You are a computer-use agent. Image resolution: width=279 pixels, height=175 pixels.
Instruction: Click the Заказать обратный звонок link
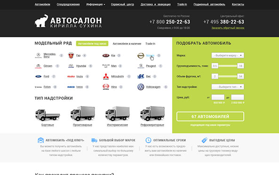(x=228, y=28)
